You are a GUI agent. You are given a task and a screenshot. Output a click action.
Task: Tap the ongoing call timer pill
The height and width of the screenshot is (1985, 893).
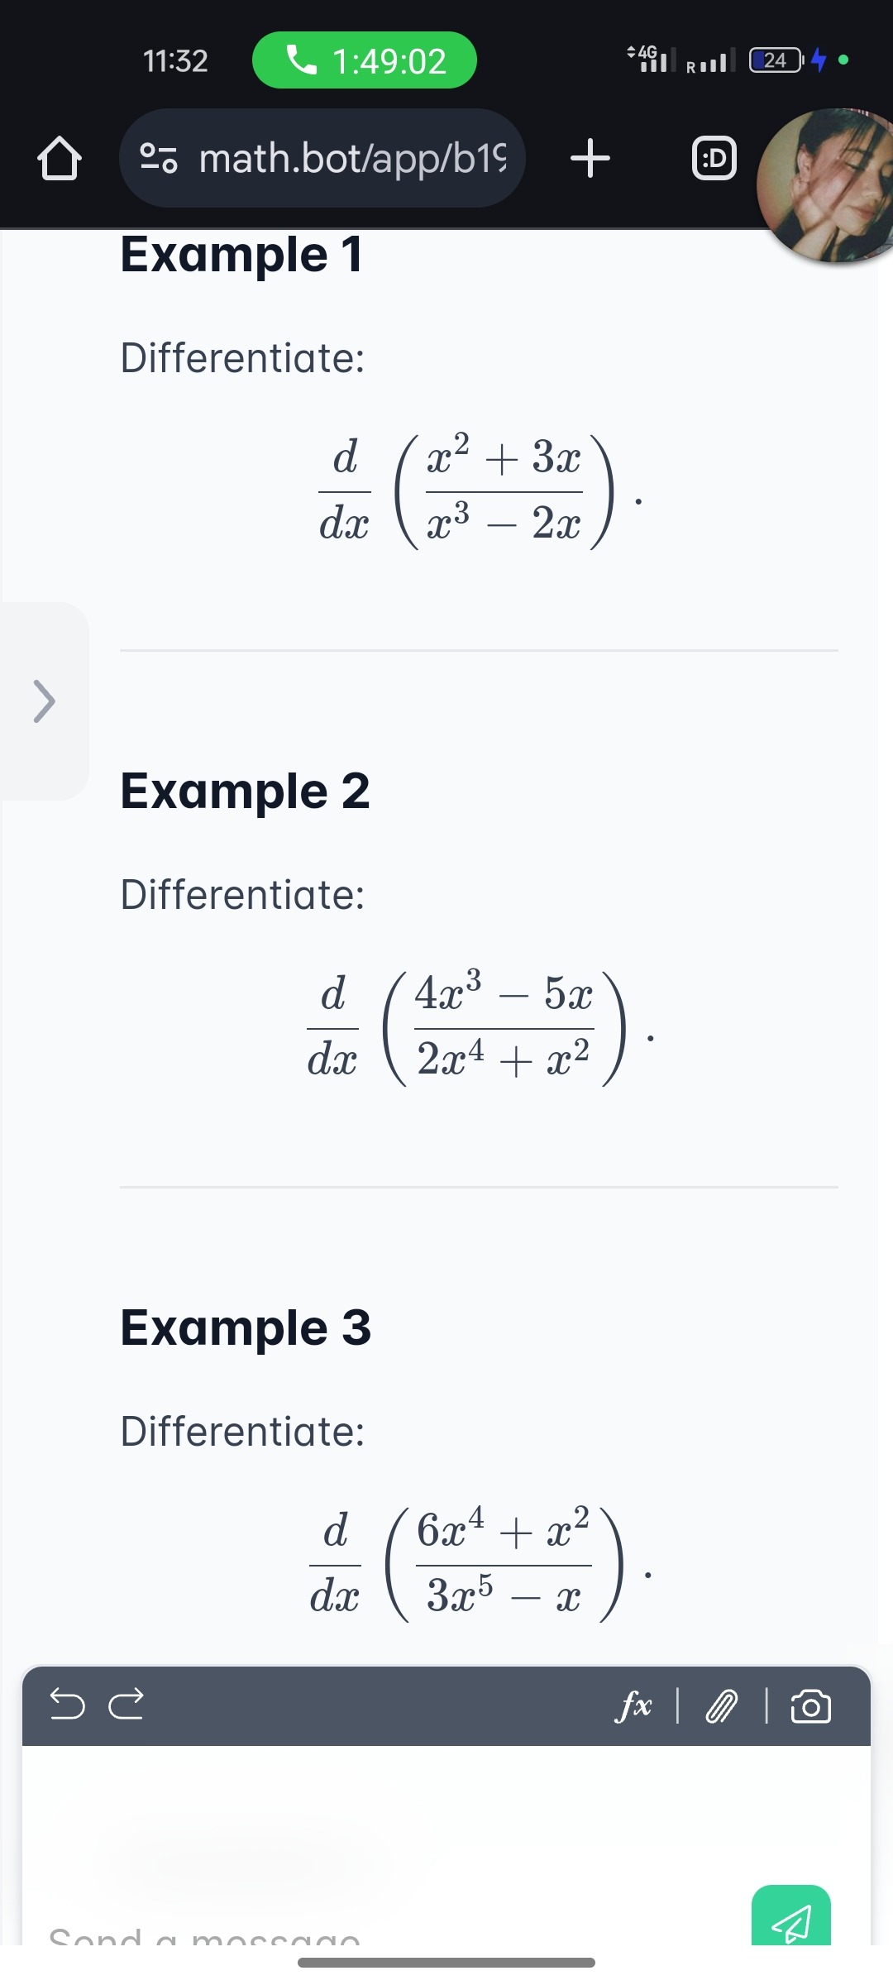coord(365,60)
